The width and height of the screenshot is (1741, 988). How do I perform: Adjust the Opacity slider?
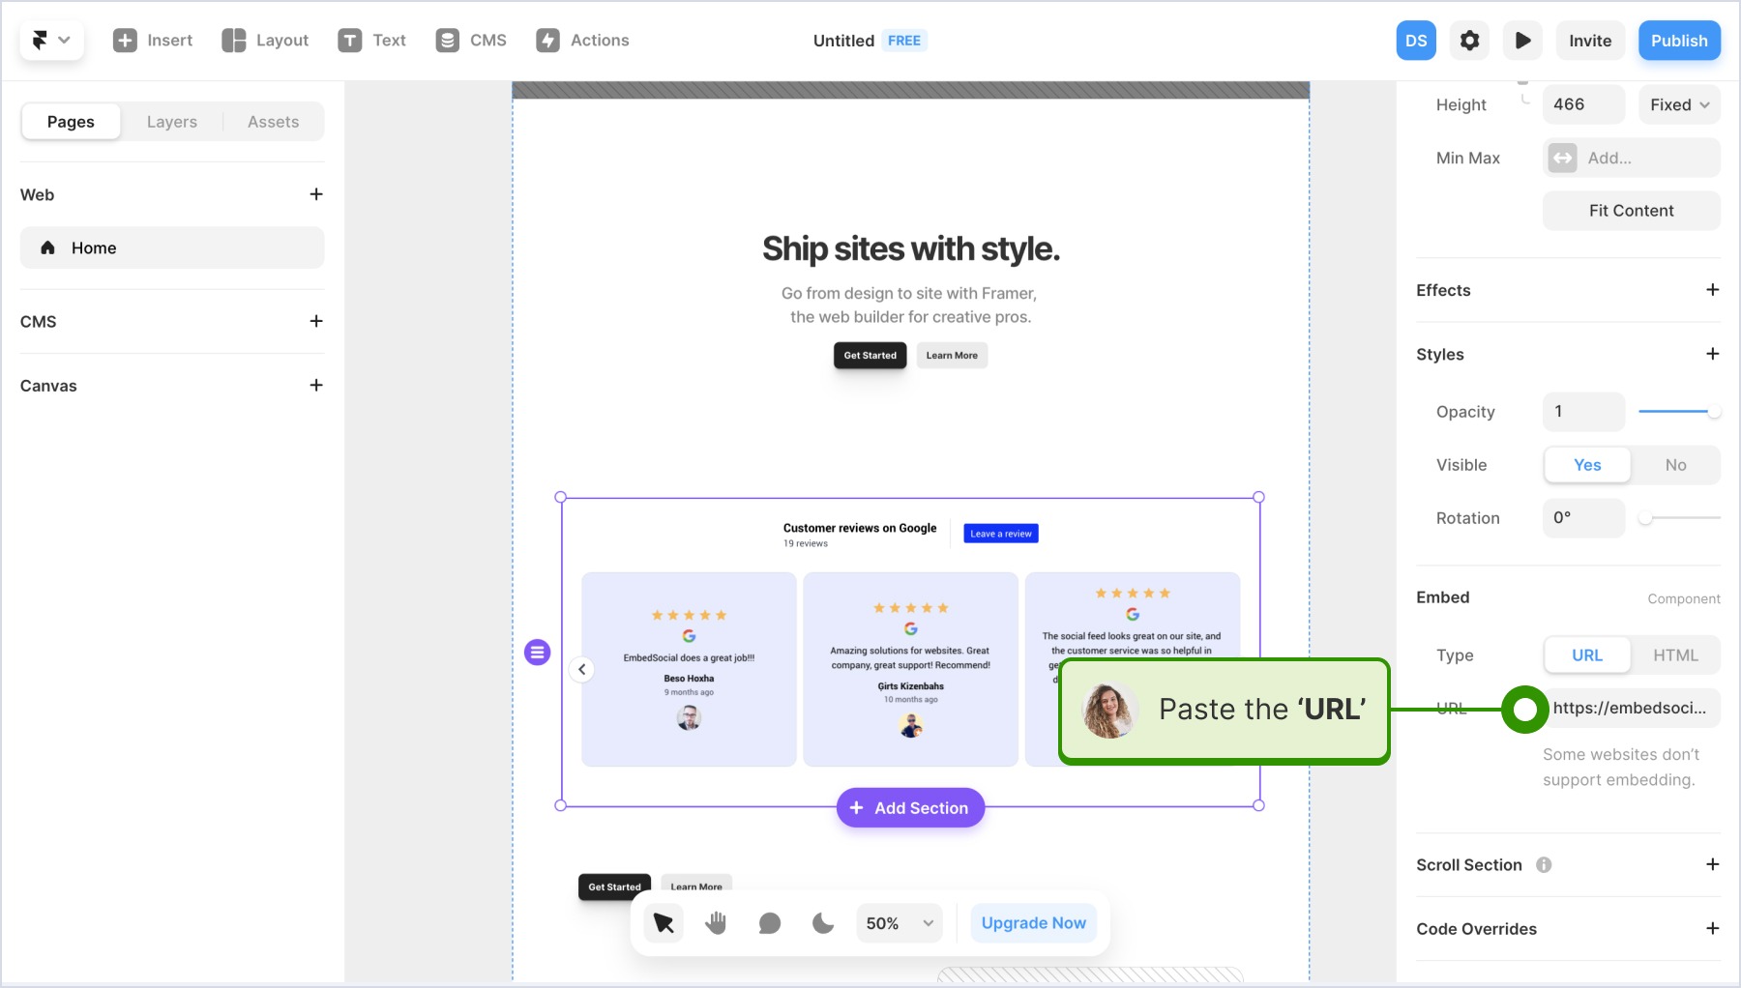point(1679,412)
